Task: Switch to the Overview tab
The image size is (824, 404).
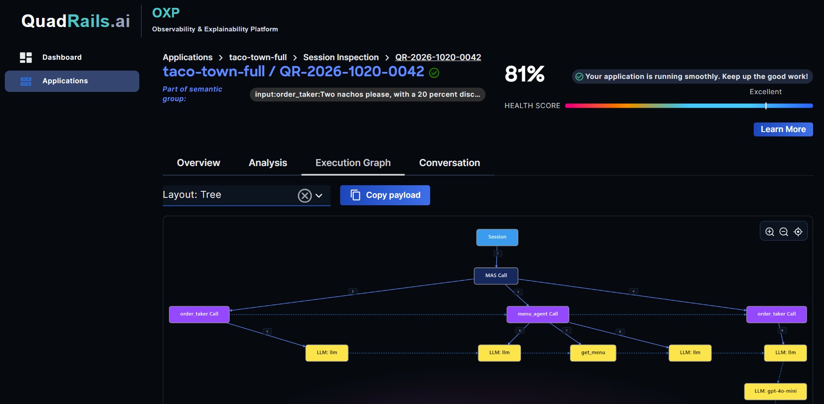Action: point(198,163)
